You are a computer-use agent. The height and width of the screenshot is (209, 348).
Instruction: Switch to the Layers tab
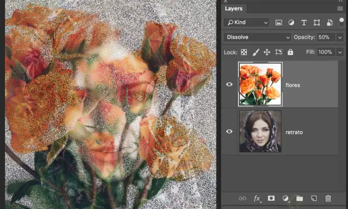click(x=233, y=9)
